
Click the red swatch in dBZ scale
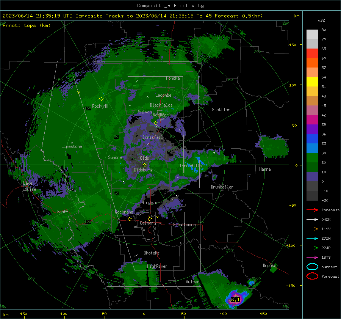pyautogui.click(x=312, y=53)
